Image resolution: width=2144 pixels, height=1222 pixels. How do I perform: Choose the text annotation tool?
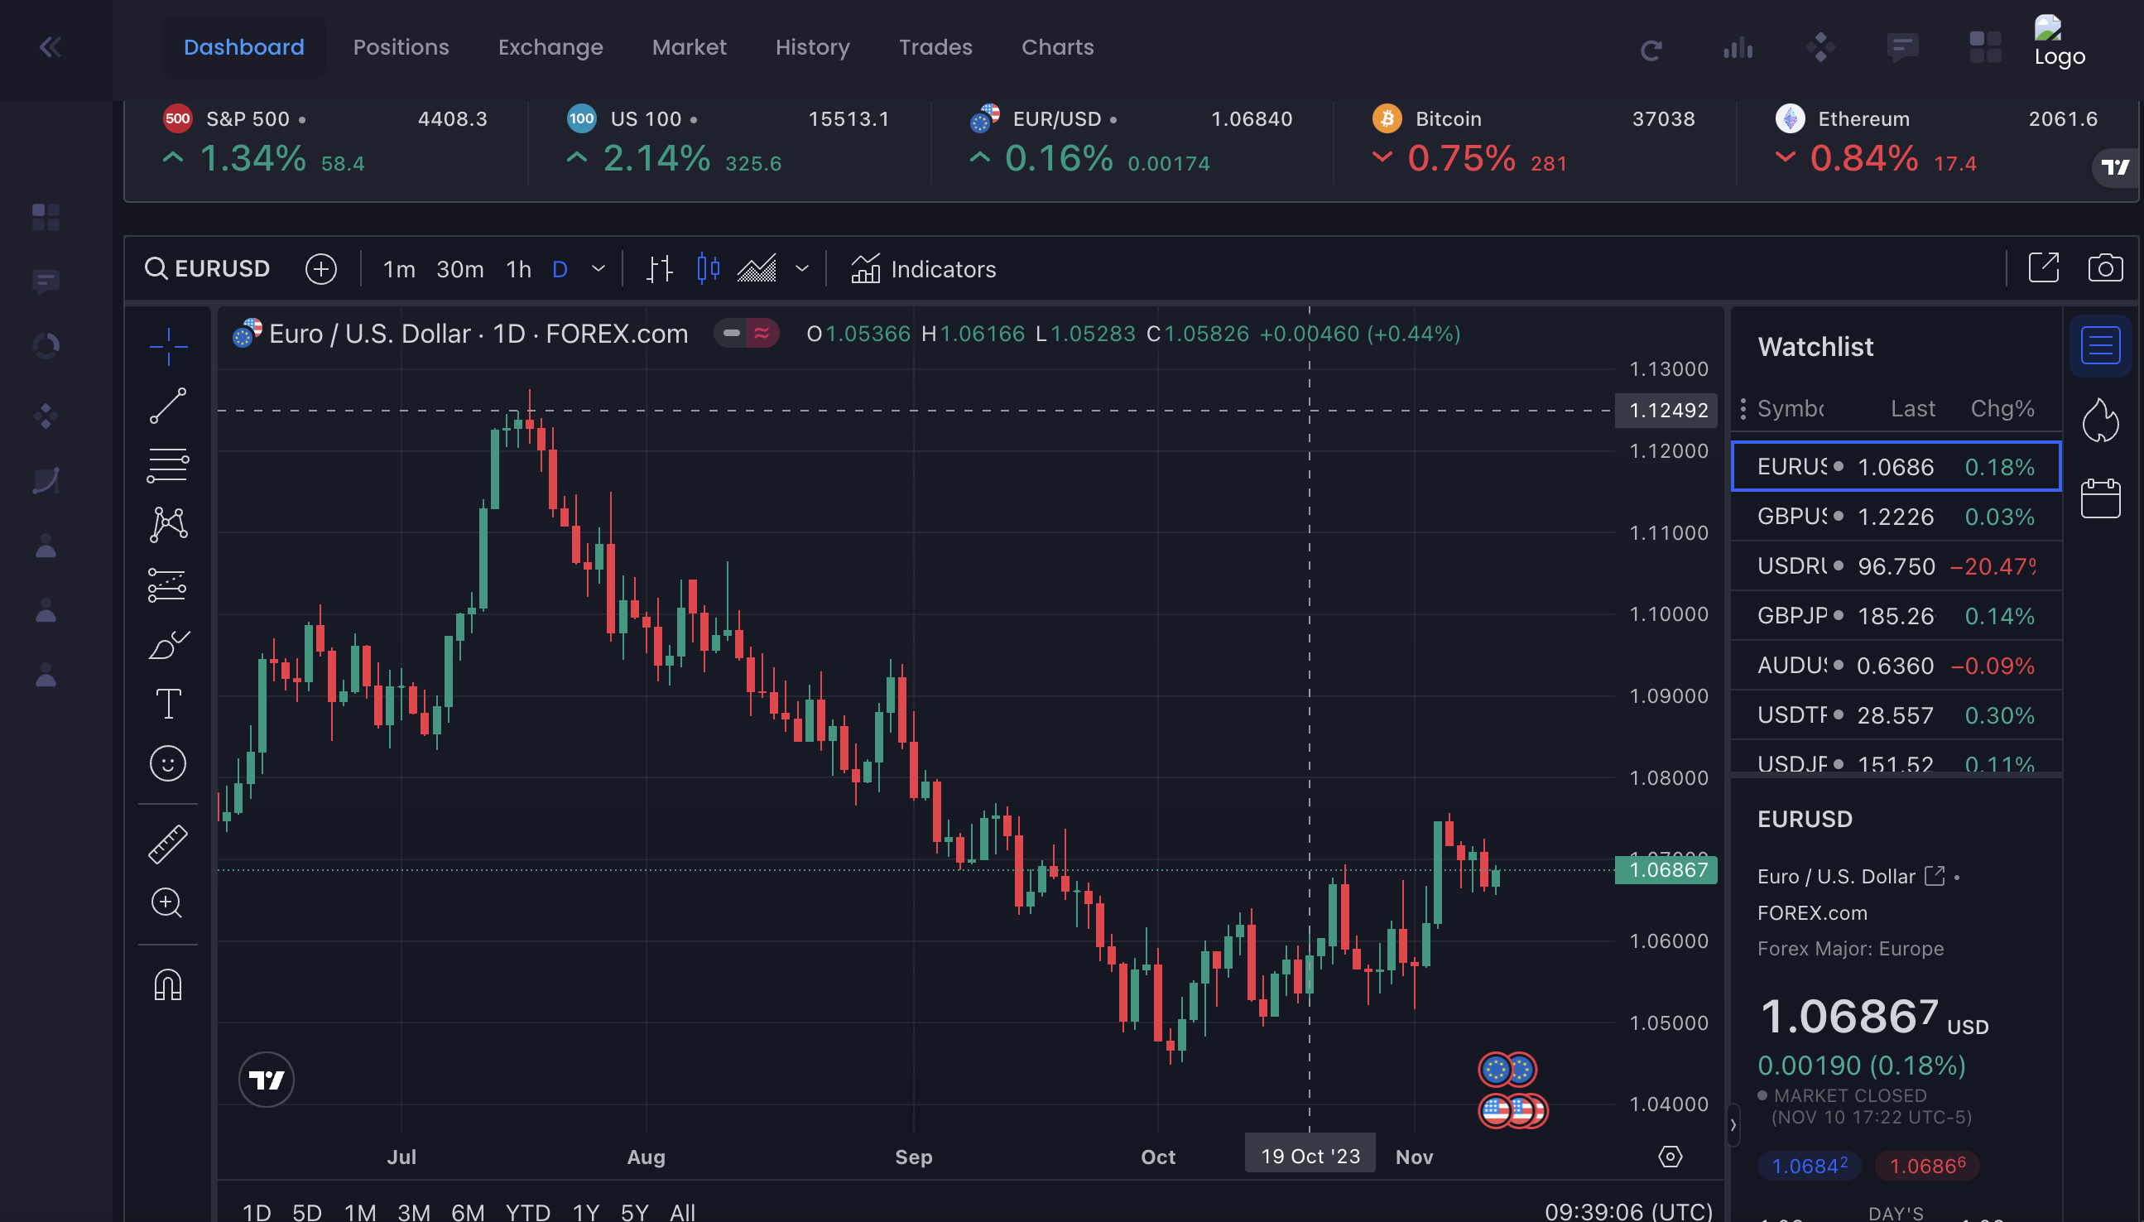pos(168,704)
